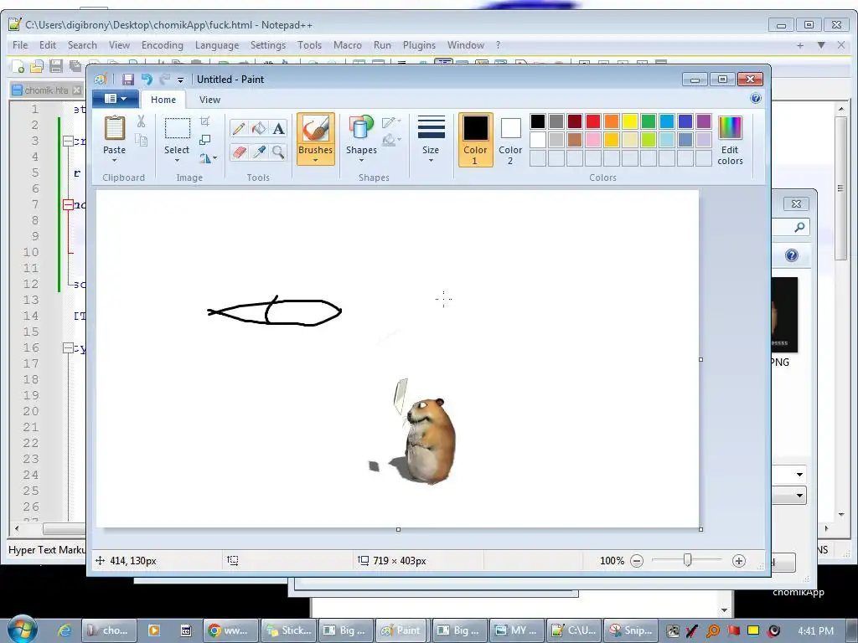
Task: Collapse fold marker on Notepad++ line 16
Action: [x=68, y=347]
